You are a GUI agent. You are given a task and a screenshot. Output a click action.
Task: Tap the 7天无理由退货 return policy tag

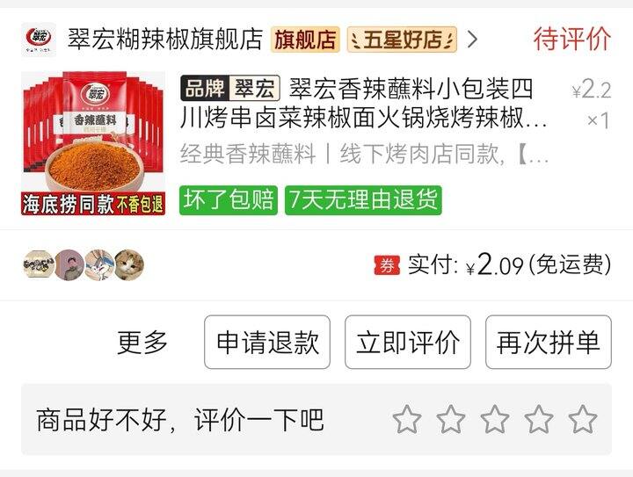[x=363, y=200]
